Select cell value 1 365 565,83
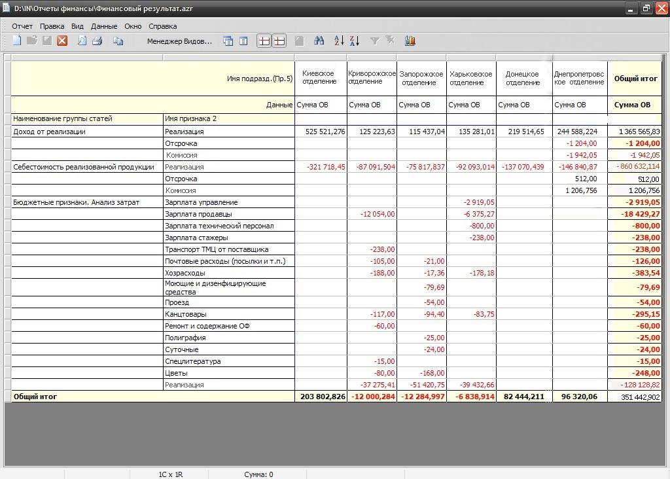The width and height of the screenshot is (670, 479). point(635,132)
